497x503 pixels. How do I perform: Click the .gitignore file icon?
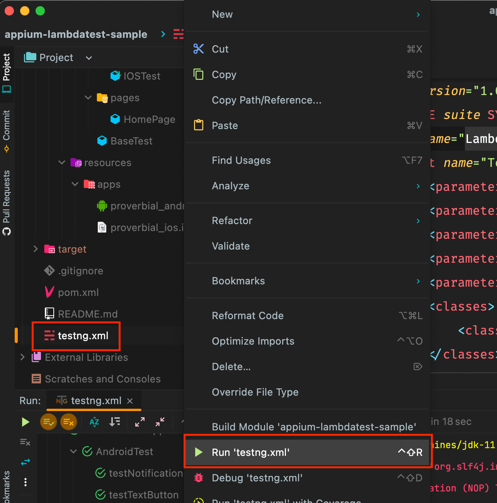pos(49,270)
